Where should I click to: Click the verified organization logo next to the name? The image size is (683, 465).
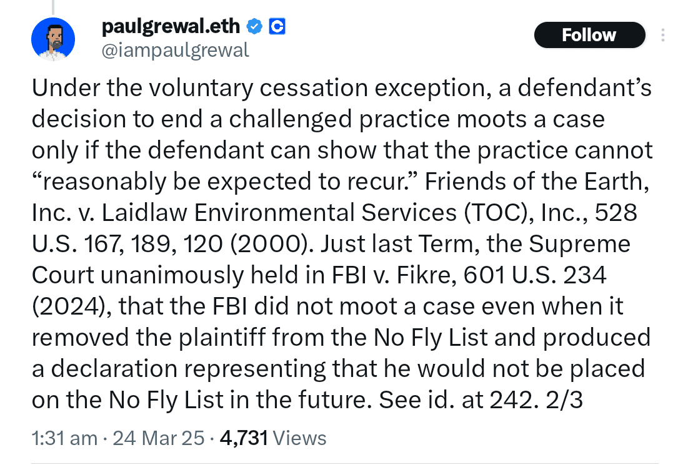coord(276,26)
